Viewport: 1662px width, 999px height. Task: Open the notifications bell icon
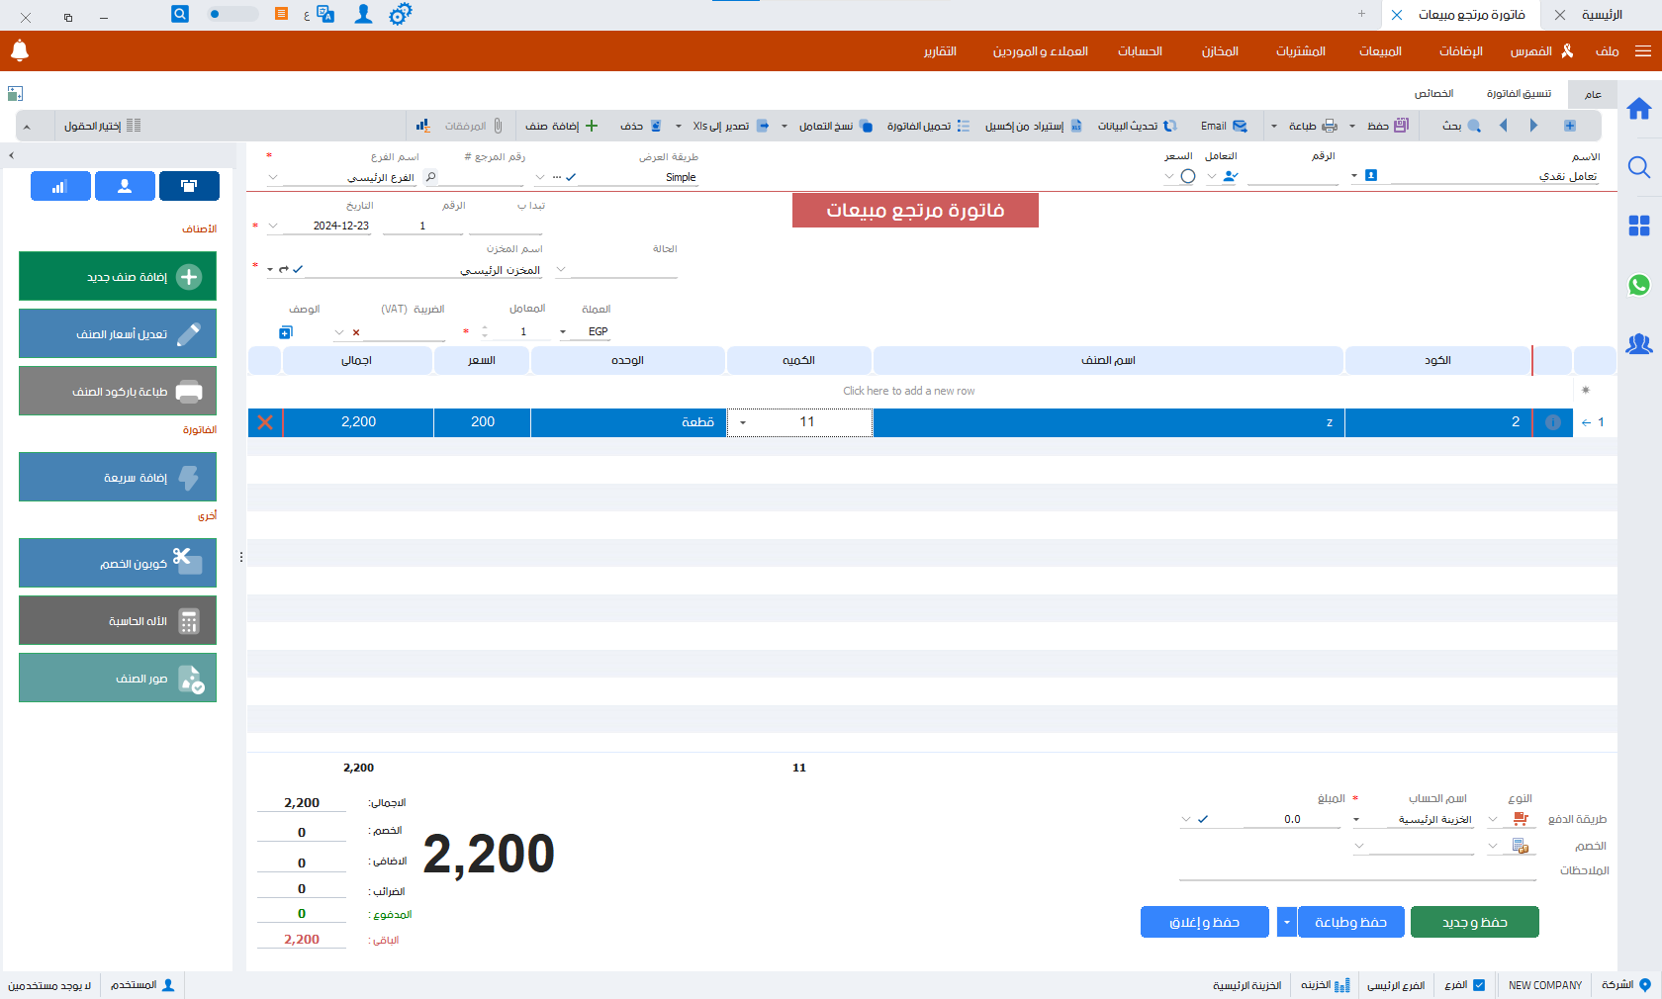coord(20,50)
